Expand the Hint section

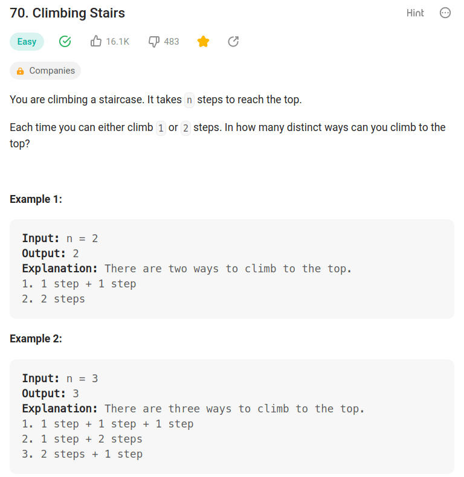[415, 13]
